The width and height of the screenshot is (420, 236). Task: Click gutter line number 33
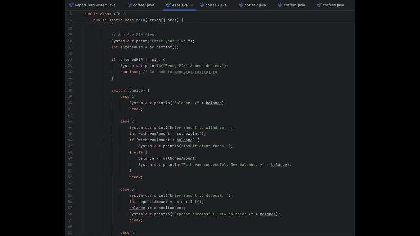click(70, 60)
